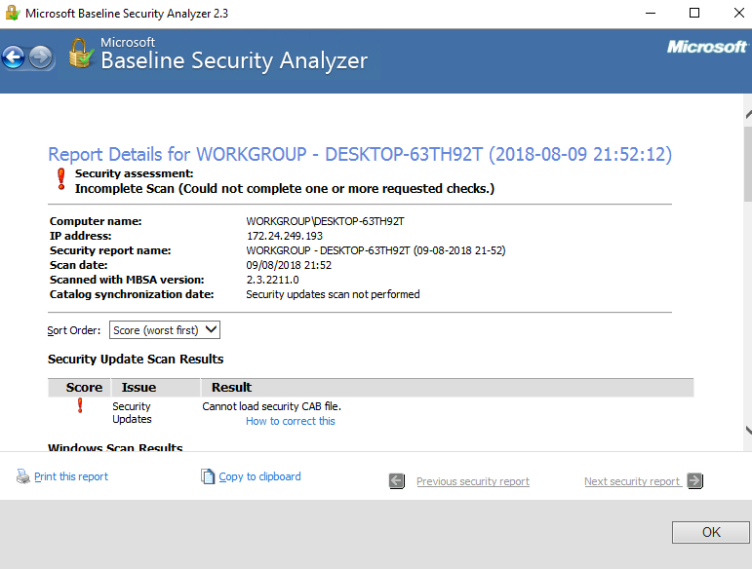Click the red exclamation score for Security Updates

(80, 405)
